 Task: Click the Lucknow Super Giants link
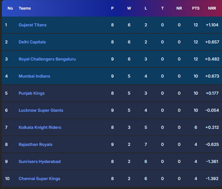pyautogui.click(x=41, y=110)
